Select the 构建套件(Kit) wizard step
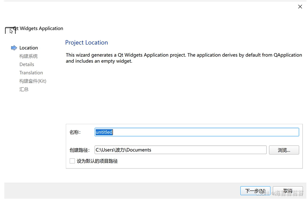308x199 pixels. 33,81
